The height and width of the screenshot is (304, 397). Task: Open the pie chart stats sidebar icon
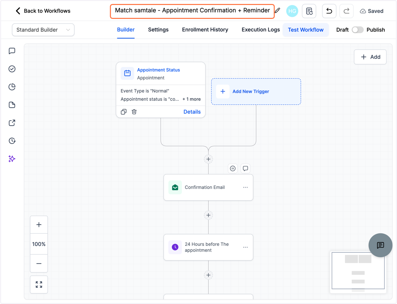[12, 87]
